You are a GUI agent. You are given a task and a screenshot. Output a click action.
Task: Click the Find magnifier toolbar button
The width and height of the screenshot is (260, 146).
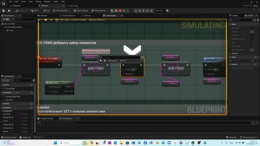tap(47, 11)
